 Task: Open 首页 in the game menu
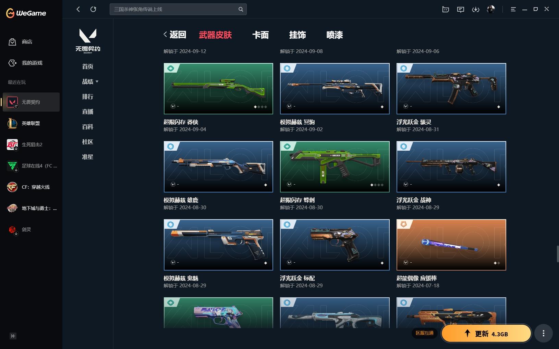[x=88, y=66]
